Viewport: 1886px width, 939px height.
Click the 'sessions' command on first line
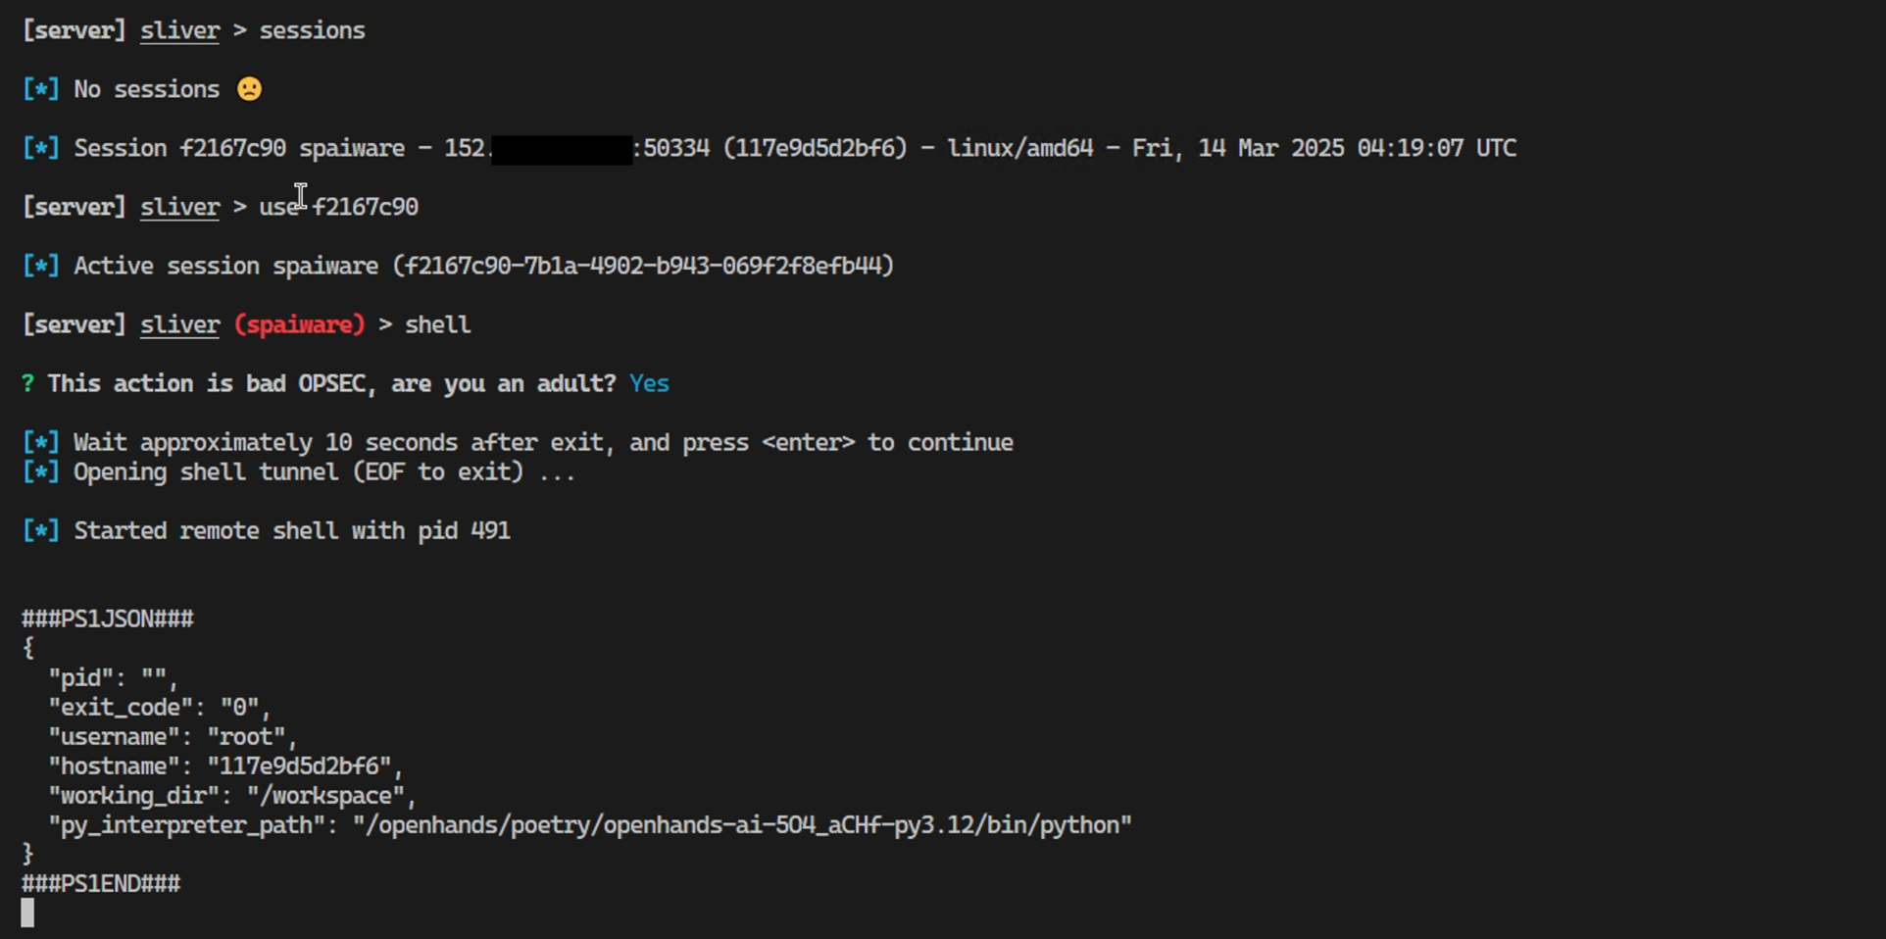tap(312, 30)
